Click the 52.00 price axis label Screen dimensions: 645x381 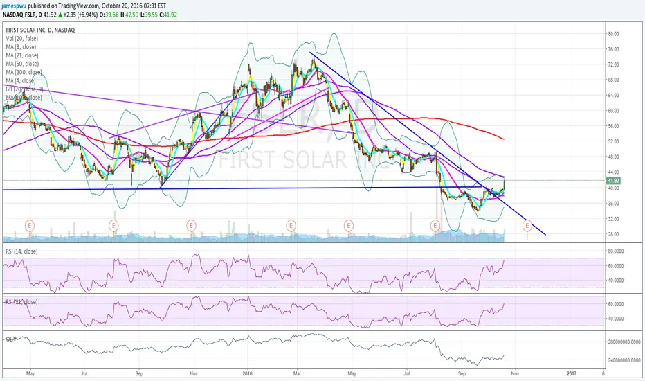click(613, 141)
